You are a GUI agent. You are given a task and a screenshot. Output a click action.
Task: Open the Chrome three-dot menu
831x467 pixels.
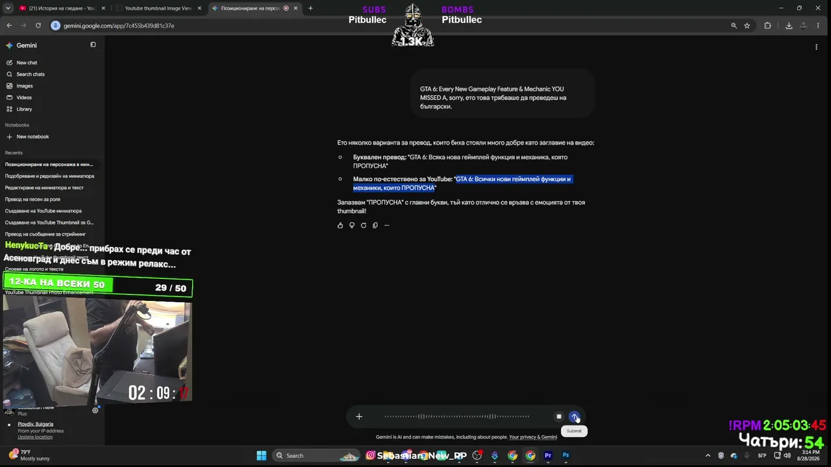(x=819, y=25)
